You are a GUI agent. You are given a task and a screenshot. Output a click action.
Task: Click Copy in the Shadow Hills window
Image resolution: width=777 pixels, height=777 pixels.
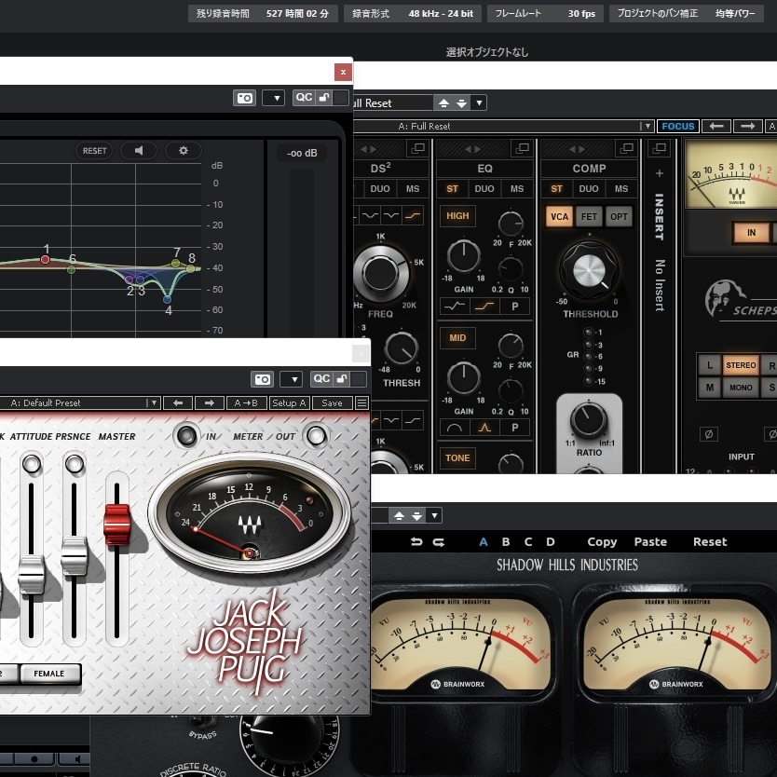[602, 541]
